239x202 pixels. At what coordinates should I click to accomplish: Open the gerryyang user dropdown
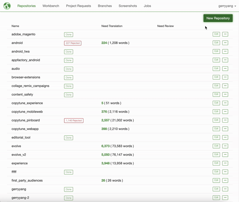tap(227, 6)
